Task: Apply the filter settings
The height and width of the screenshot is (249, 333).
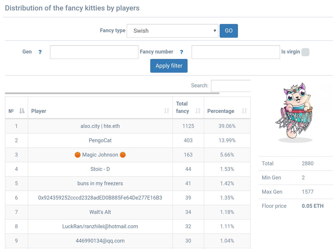Action: 169,66
